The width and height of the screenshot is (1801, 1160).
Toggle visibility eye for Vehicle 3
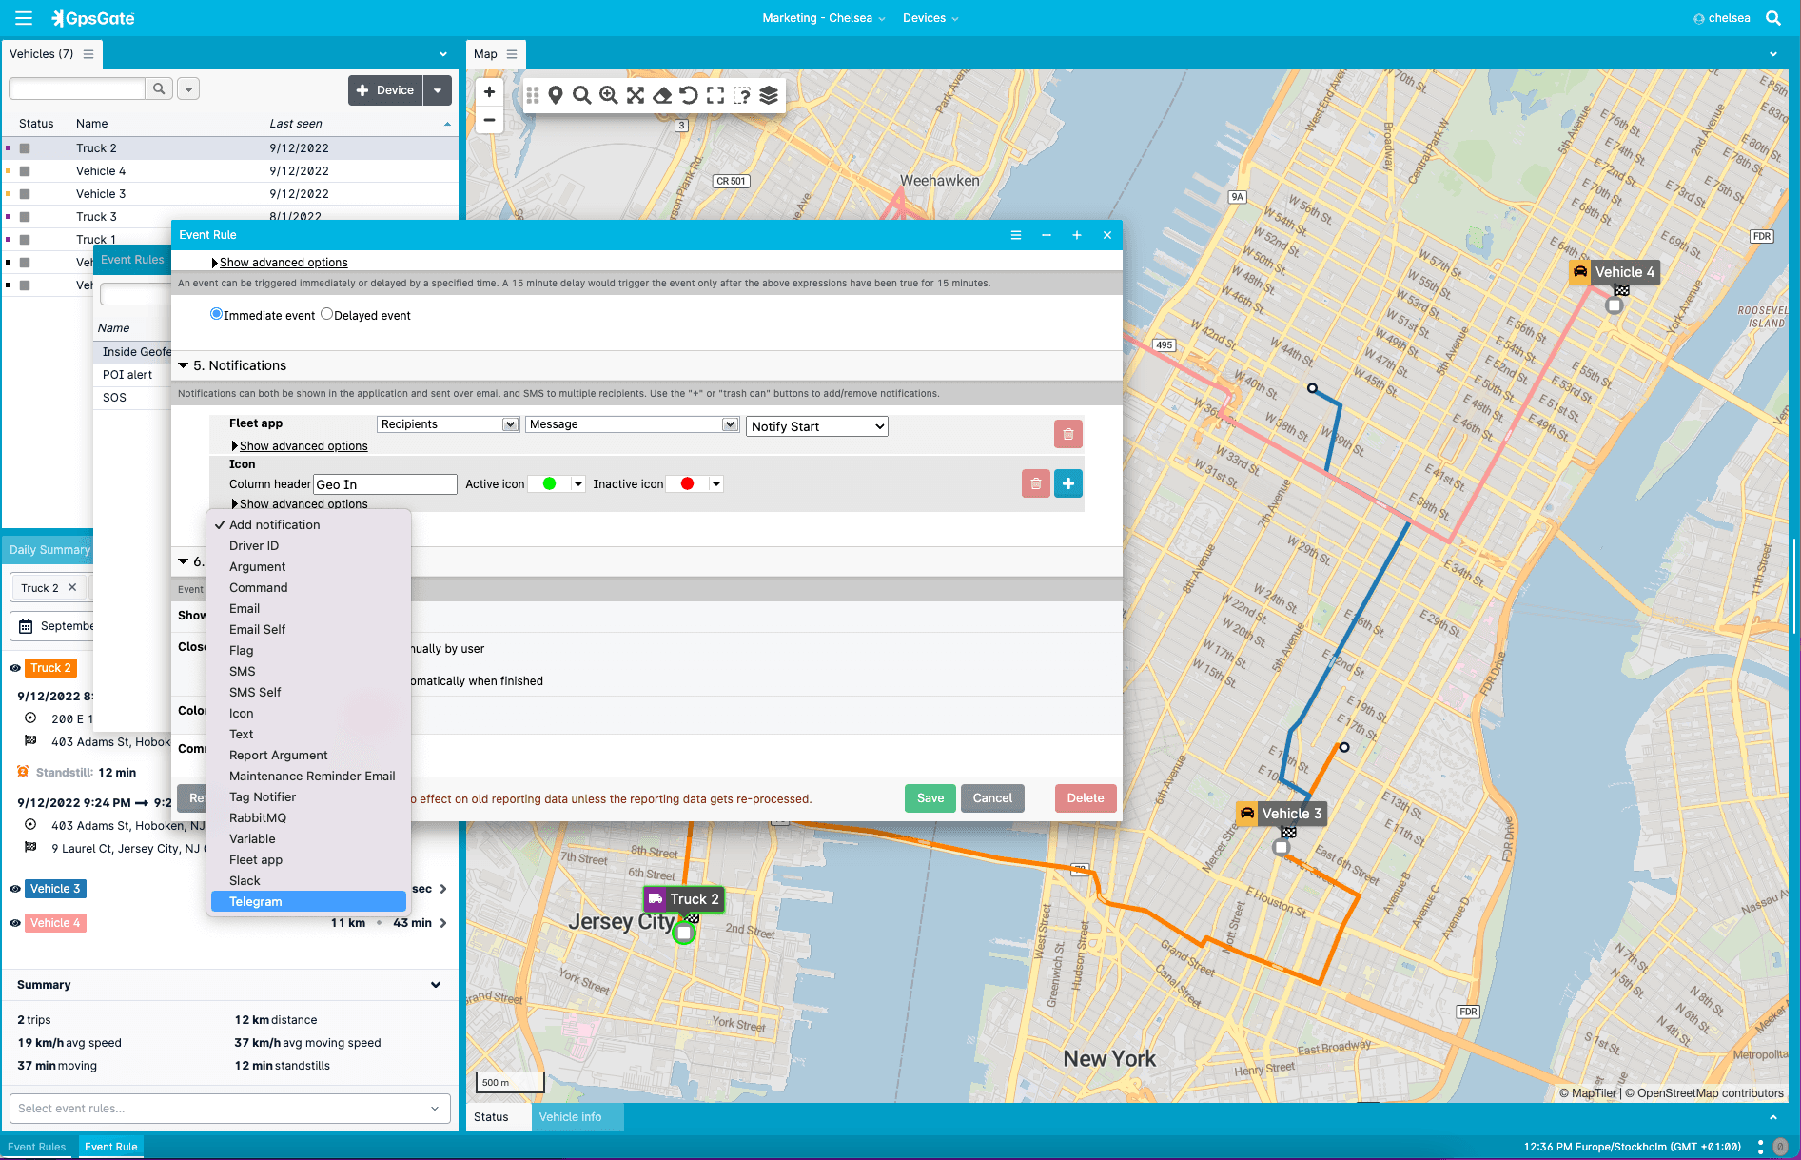[15, 889]
